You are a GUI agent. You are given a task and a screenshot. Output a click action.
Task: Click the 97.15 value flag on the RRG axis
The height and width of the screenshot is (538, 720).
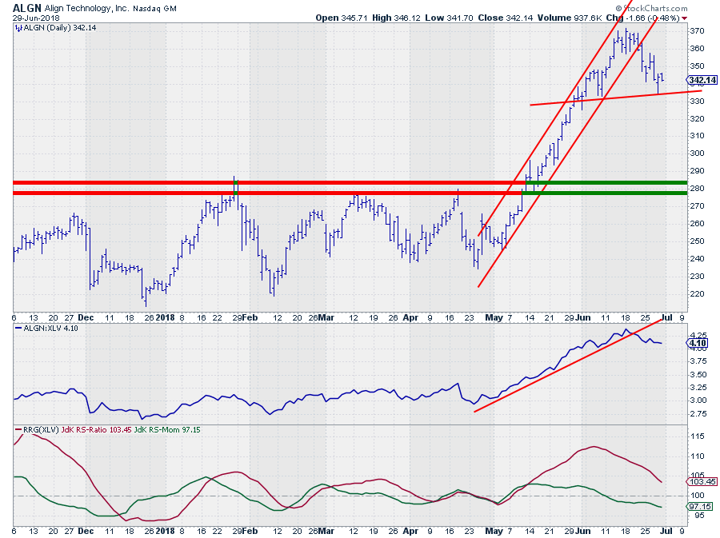(701, 506)
